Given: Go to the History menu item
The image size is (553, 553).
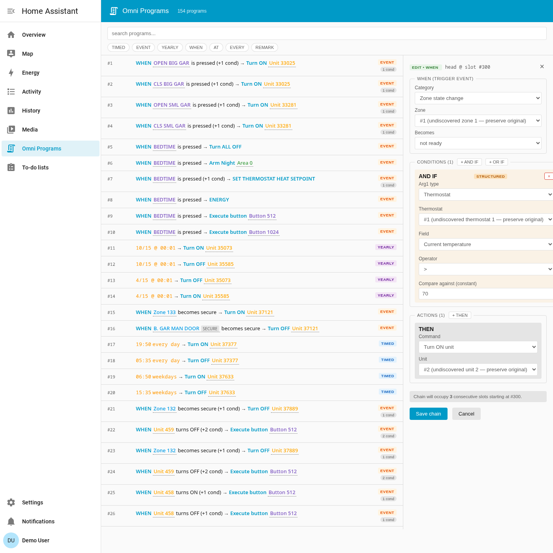Looking at the screenshot, I should (x=51, y=111).
